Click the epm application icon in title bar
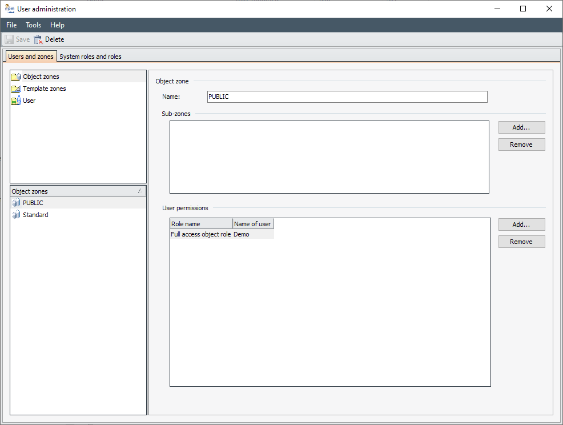Screen dimensions: 563x425 click(x=10, y=9)
